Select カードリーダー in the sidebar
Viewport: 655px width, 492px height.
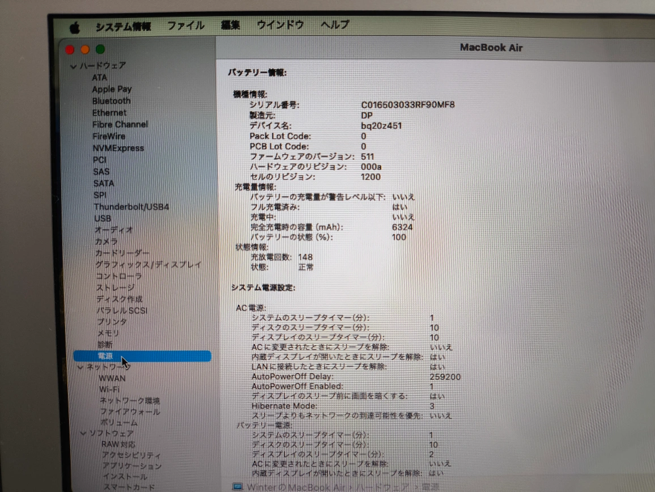tap(122, 253)
